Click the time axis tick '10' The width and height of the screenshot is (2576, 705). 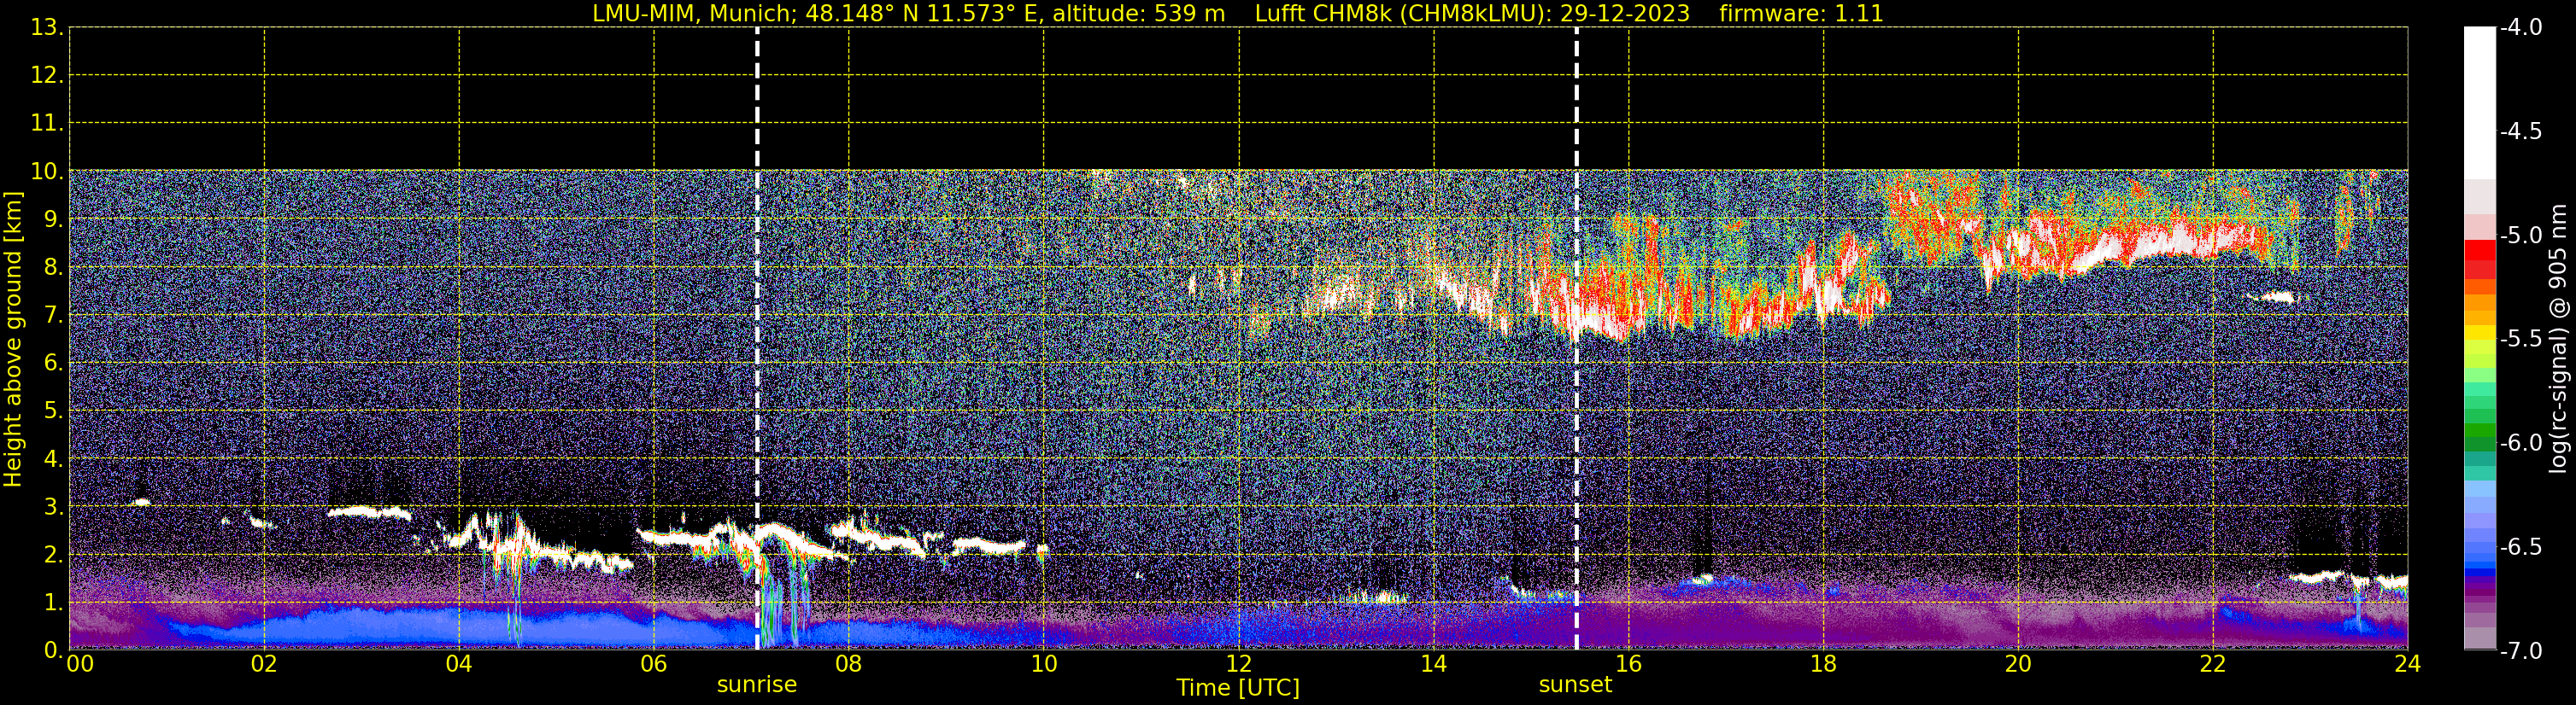(x=1044, y=664)
